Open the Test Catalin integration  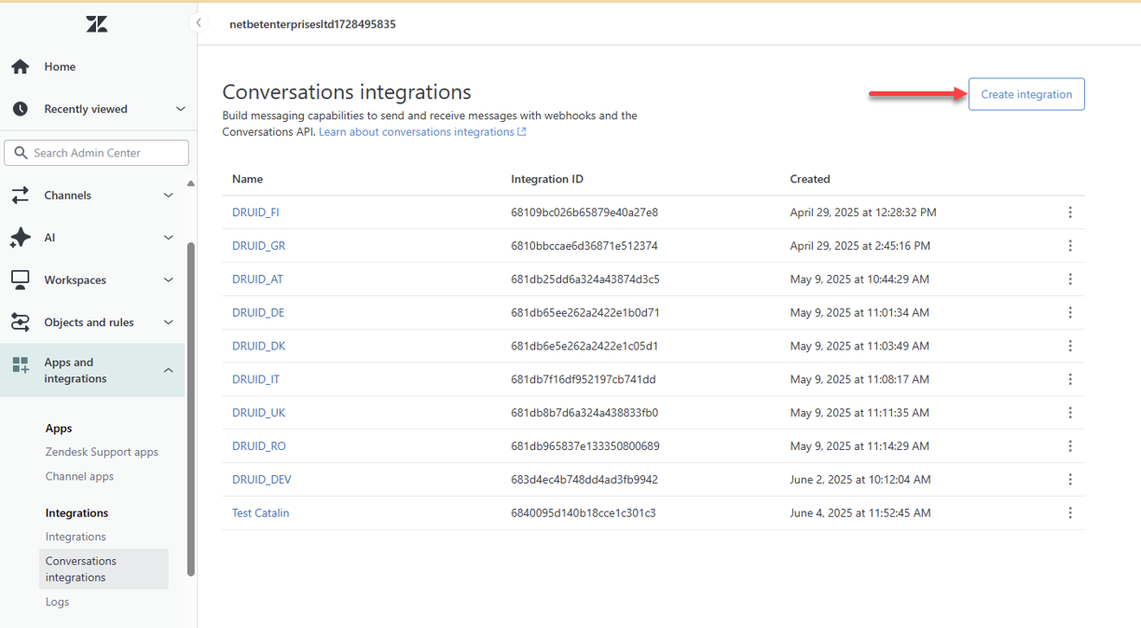pyautogui.click(x=260, y=512)
